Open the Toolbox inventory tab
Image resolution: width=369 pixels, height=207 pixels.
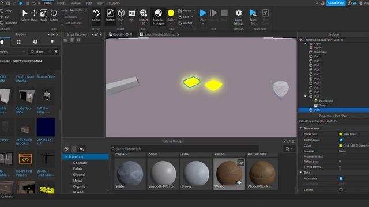coord(18,42)
